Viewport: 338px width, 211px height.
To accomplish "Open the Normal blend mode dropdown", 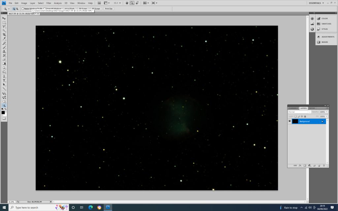I will [x=299, y=112].
